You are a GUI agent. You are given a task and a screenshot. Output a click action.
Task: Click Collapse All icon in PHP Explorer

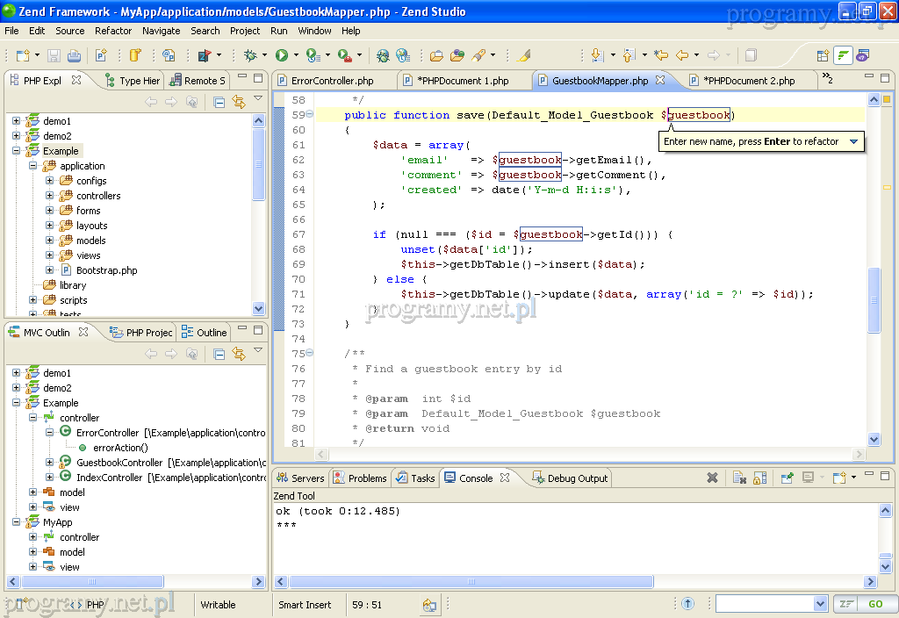[219, 102]
